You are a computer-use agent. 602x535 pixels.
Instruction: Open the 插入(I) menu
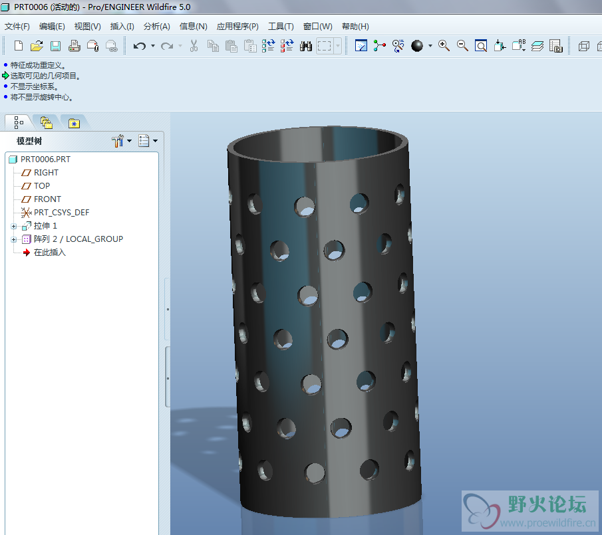tap(122, 27)
